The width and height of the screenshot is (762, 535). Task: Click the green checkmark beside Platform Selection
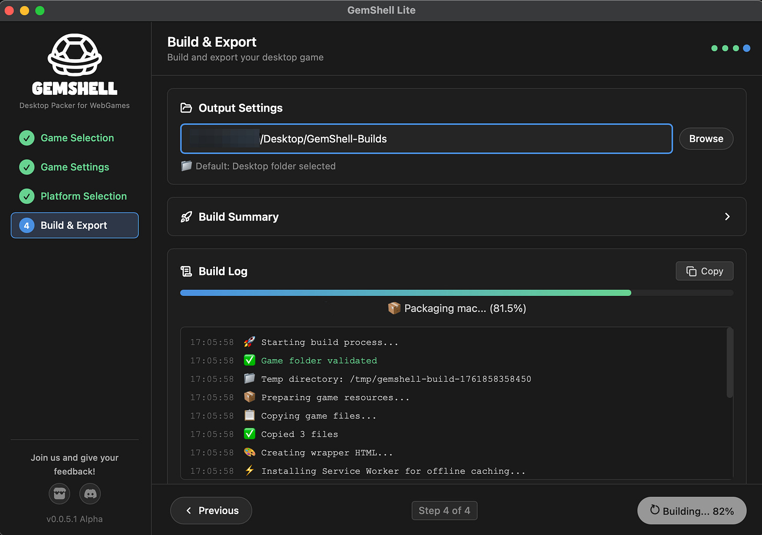point(27,196)
